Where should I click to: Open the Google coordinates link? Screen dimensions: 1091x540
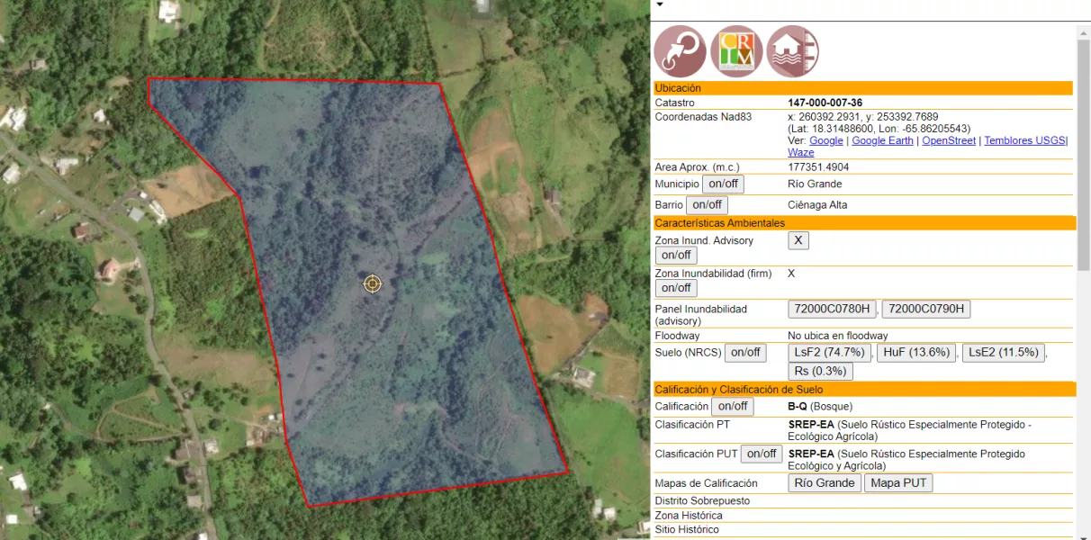point(826,140)
